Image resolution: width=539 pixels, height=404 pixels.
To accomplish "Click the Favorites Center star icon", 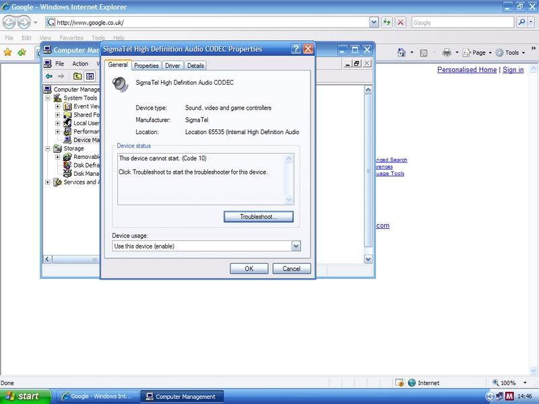I will pyautogui.click(x=8, y=53).
